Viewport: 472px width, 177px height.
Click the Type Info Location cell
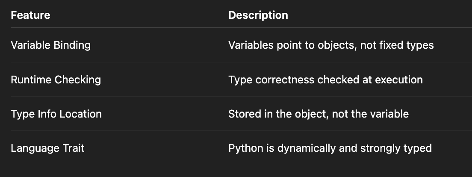[56, 114]
